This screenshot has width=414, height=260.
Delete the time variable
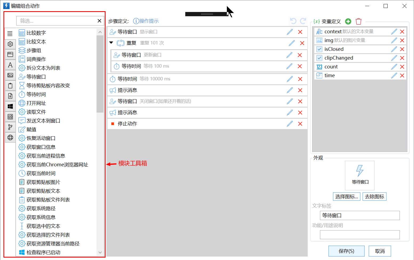coord(402,76)
